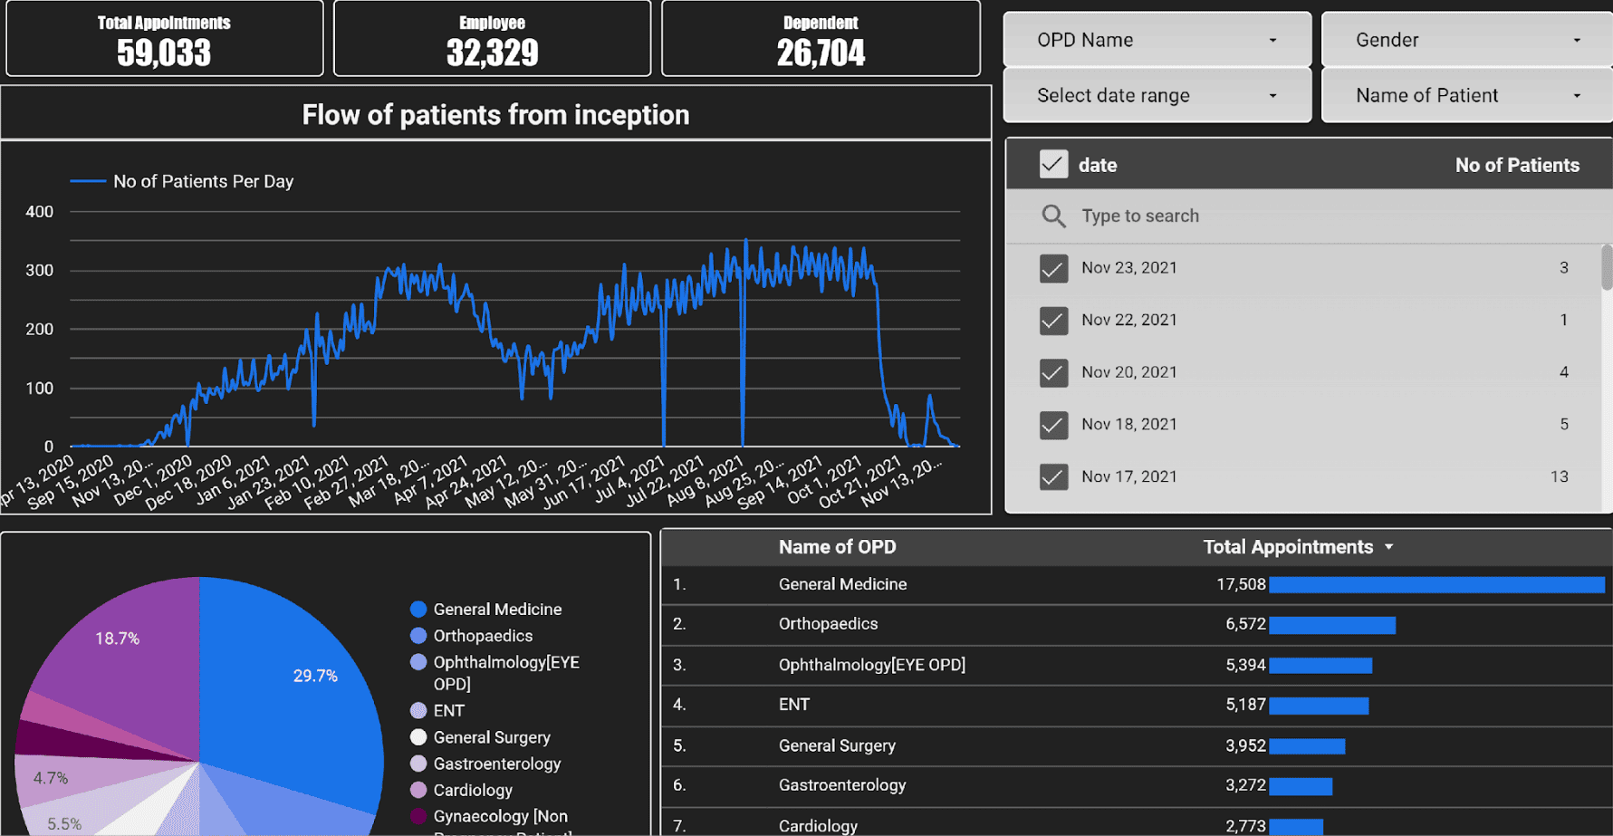
Task: Click the Ophthalmology legend color dot
Action: [418, 662]
